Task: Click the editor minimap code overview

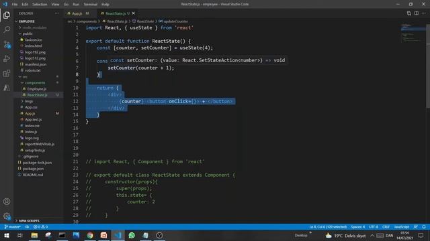Action: pyautogui.click(x=413, y=33)
